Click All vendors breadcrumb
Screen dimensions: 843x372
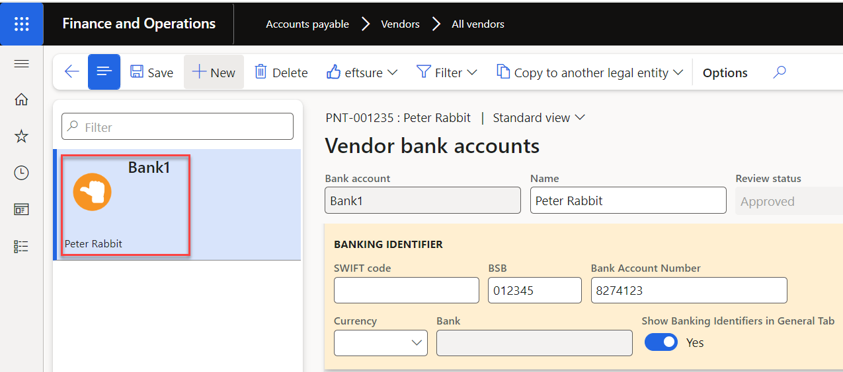point(478,24)
